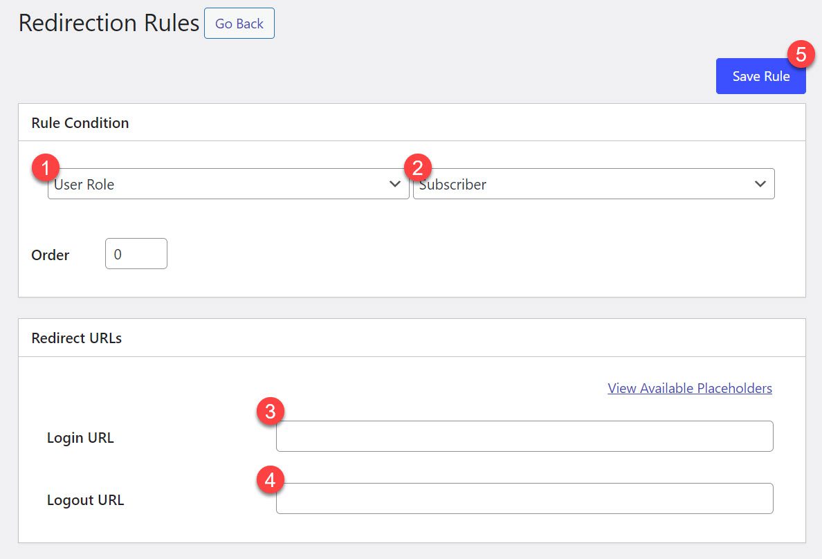Click the Rule Condition panel header
This screenshot has height=559, width=822.
[x=80, y=123]
